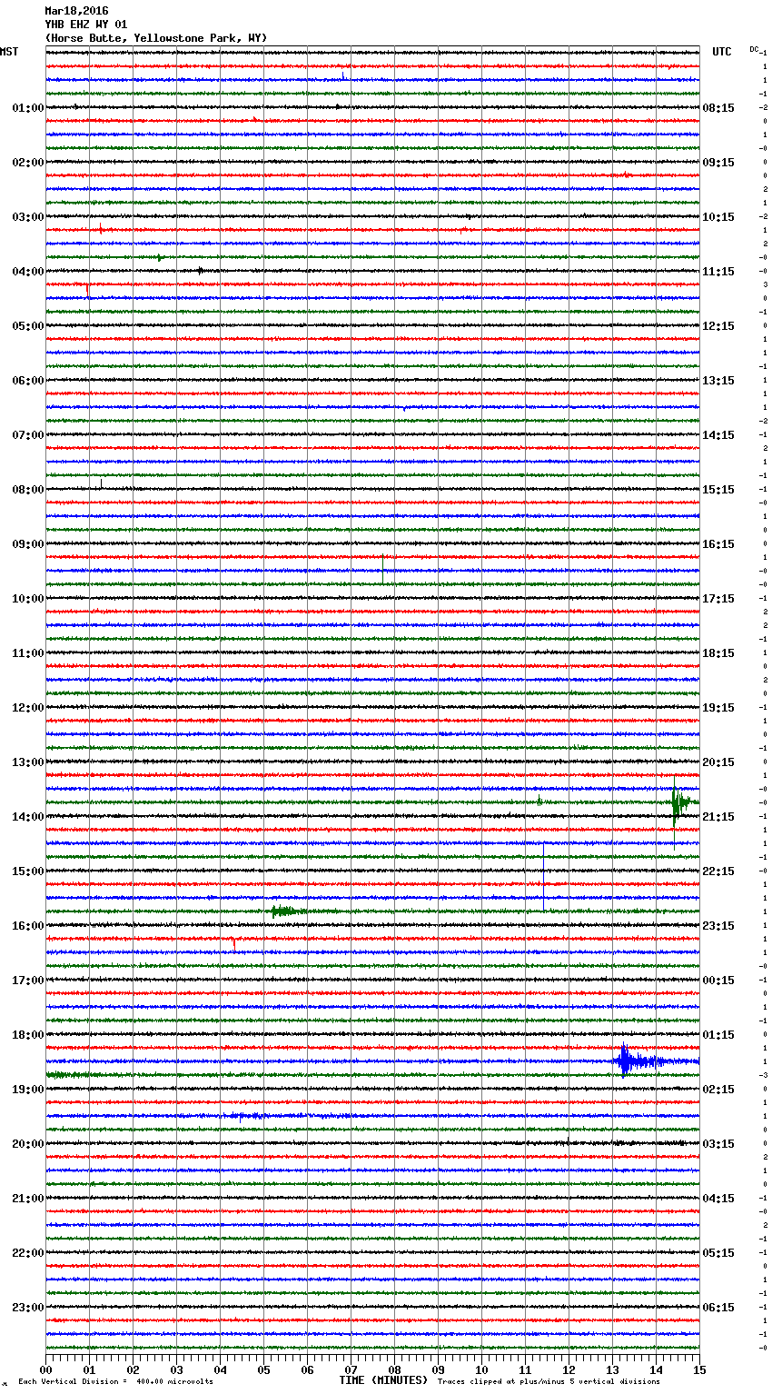This screenshot has width=772, height=1394.
Task: Click the 01:00 MST time label
Action: click(x=28, y=108)
